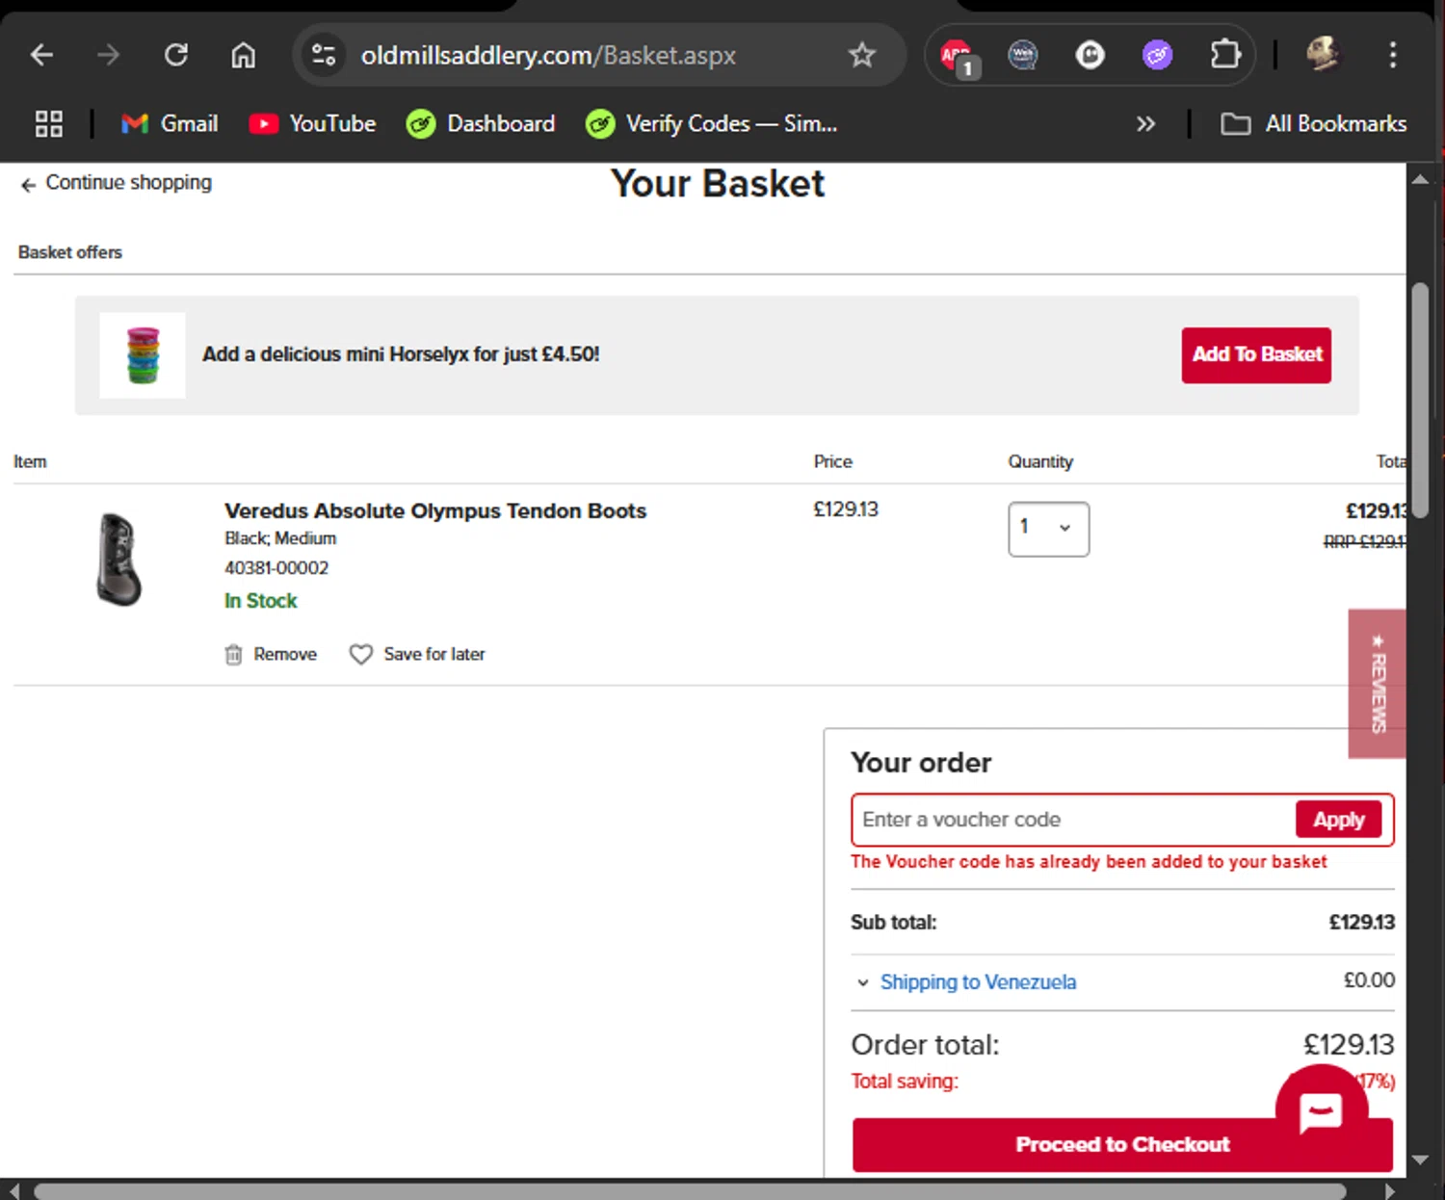Open the Gmail bookmark
1445x1200 pixels.
pos(170,123)
